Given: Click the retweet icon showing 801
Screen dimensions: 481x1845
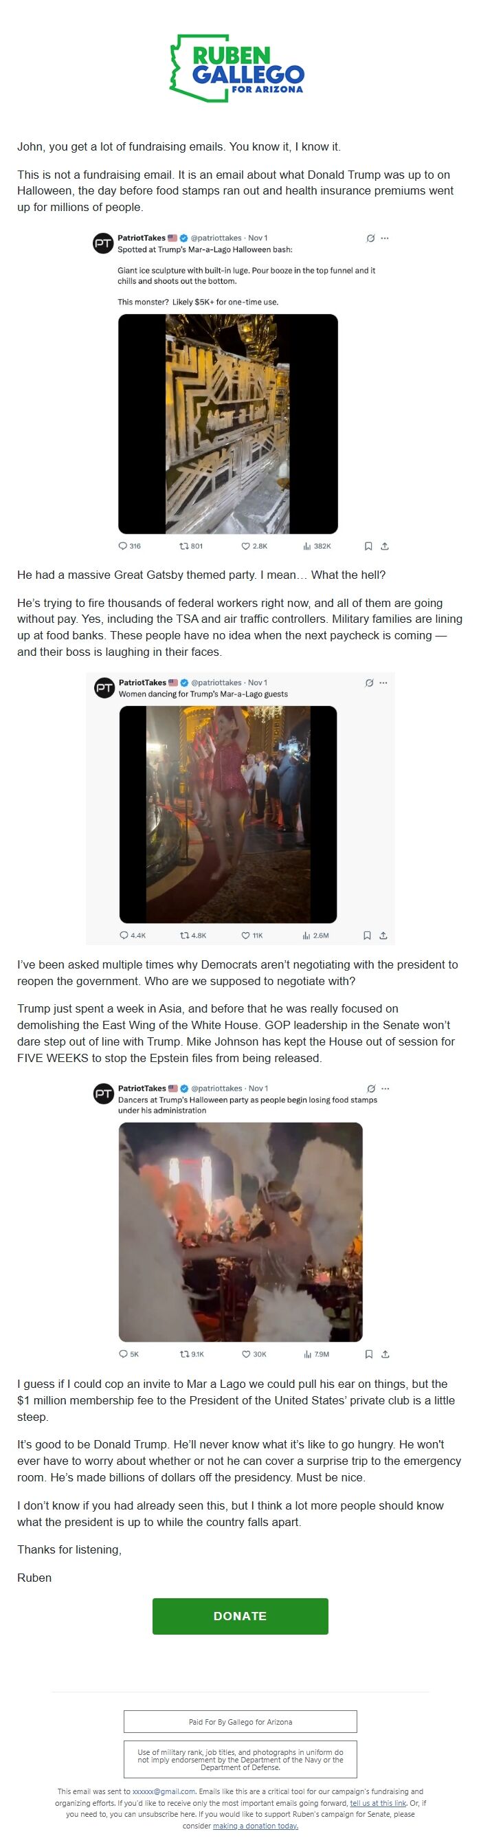Looking at the screenshot, I should coord(184,546).
